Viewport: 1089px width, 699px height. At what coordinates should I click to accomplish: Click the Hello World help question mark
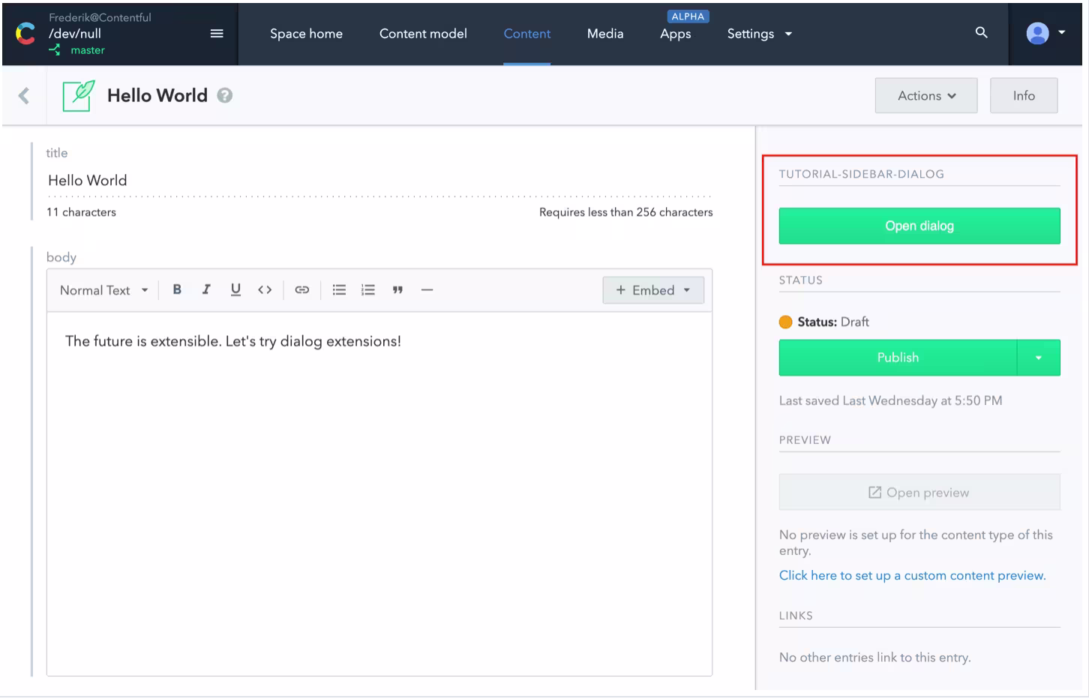tap(225, 95)
